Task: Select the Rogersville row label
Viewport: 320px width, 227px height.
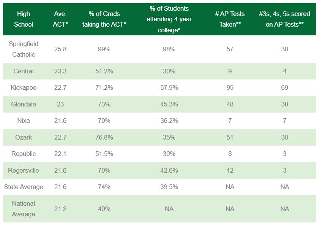Action: [x=24, y=170]
